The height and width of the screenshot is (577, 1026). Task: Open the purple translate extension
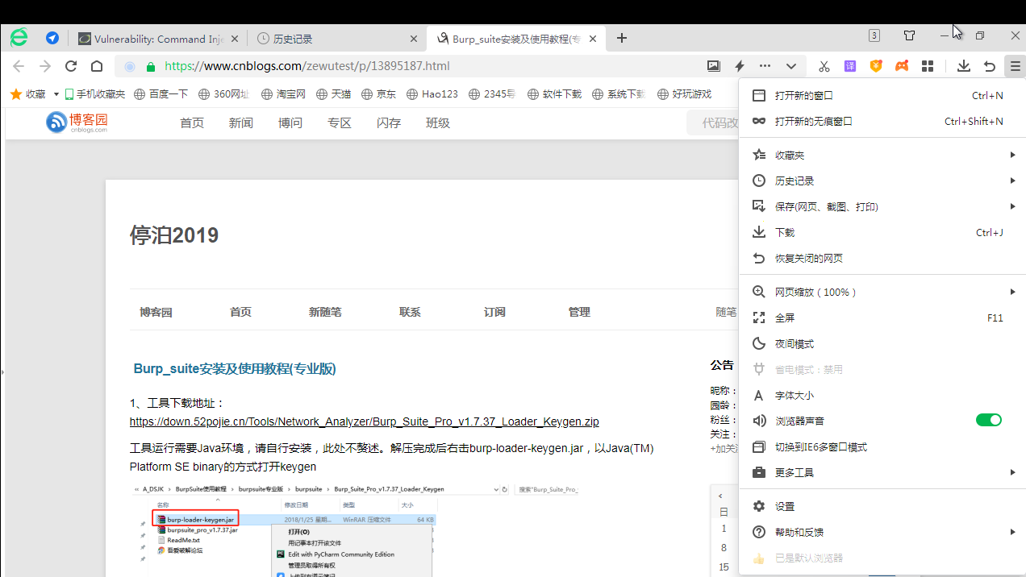(x=850, y=66)
